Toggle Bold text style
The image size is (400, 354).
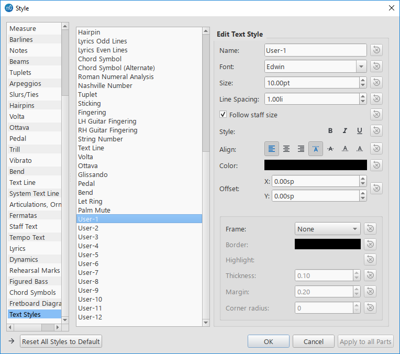click(330, 131)
